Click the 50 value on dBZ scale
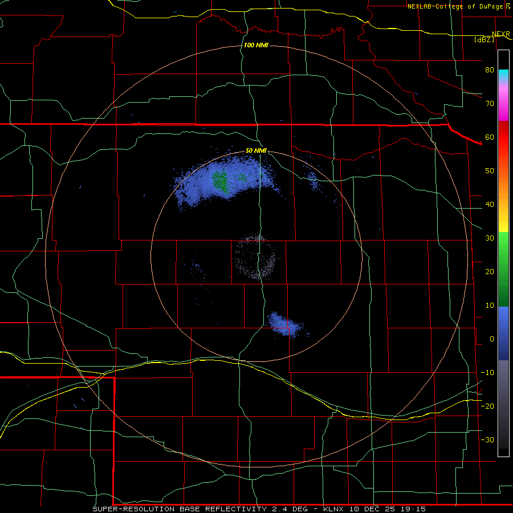Viewport: 513px width, 513px height. coord(490,171)
